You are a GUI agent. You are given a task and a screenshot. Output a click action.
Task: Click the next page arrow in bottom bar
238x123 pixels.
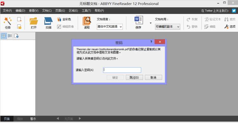(80, 119)
